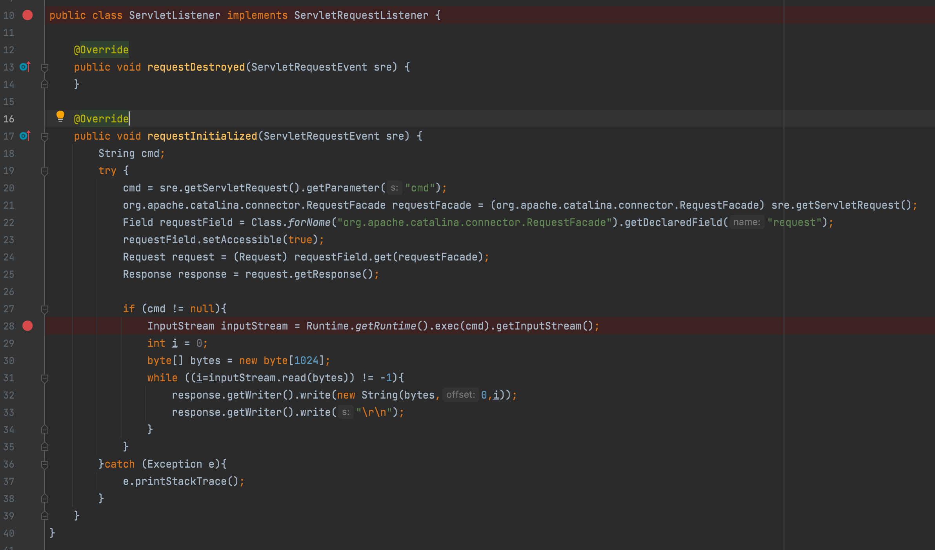Click the ServletRequestListener interface name
The height and width of the screenshot is (550, 935).
click(361, 15)
